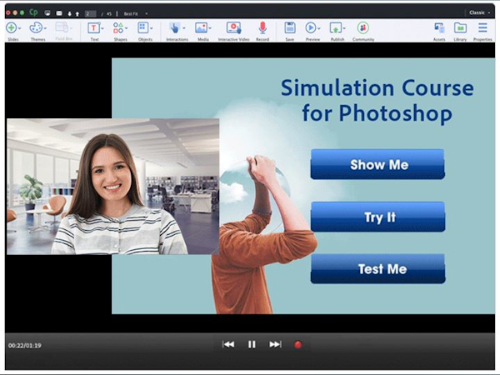500x375 pixels.
Task: Click the Fluid Box toolbar icon
Action: (x=62, y=27)
